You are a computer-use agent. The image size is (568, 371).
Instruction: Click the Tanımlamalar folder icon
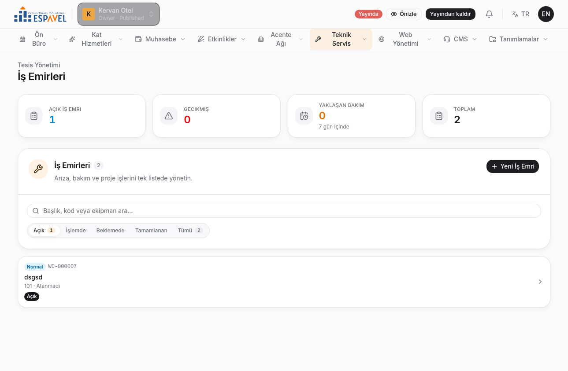[x=493, y=39]
